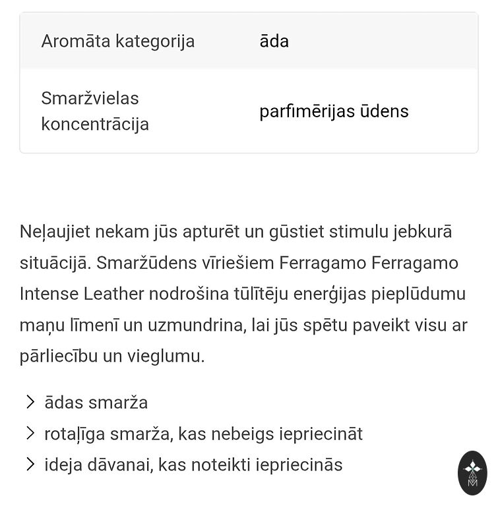Select the "ādas smarža" bullet text
The height and width of the screenshot is (506, 498).
[96, 403]
